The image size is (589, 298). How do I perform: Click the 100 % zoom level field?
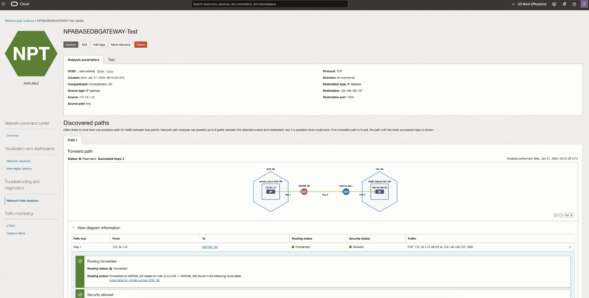[x=569, y=215]
